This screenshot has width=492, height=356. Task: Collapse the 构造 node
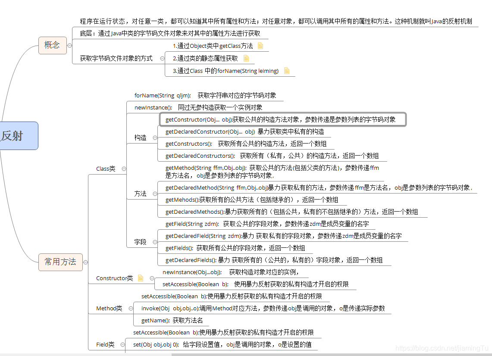155,137
